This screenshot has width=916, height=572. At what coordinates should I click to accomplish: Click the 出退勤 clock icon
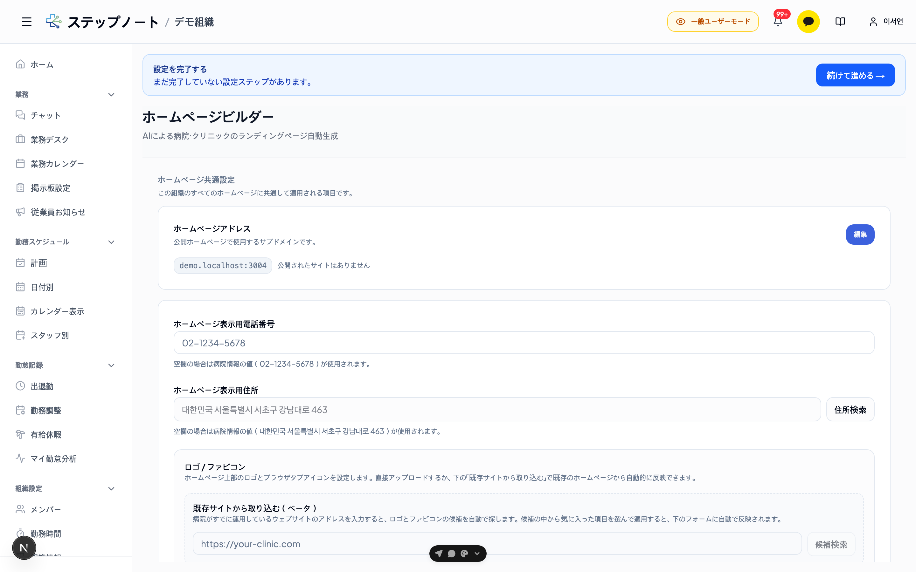click(x=20, y=386)
